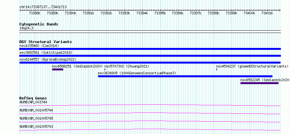Click the nsv5707302 (Chuang2021) label
This screenshot has height=134, width=290.
coord(127,66)
